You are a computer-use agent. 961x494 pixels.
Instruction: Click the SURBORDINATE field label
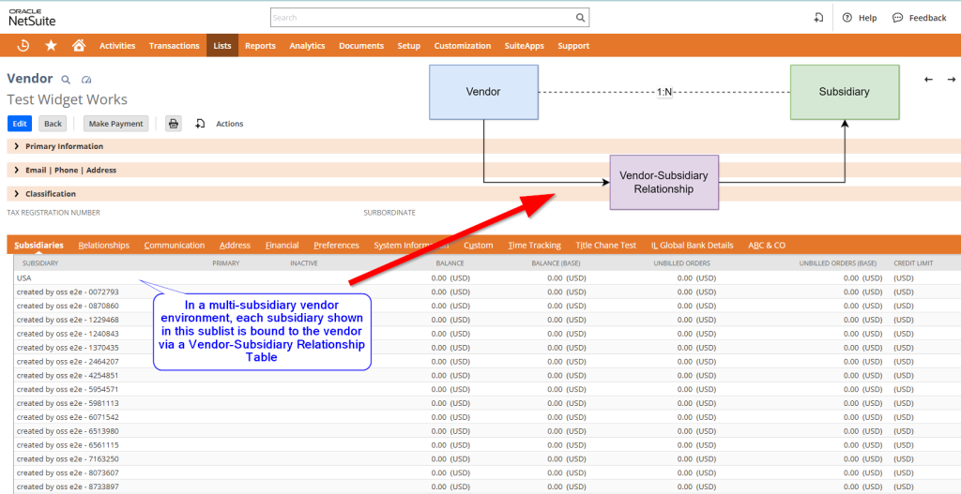click(x=389, y=213)
